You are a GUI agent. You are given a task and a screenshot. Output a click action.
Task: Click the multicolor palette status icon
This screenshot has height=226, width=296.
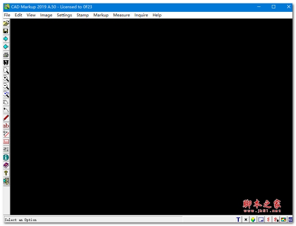tap(283, 220)
